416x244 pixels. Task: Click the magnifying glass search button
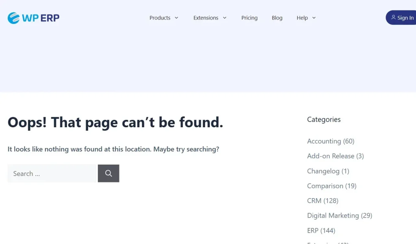tap(108, 173)
